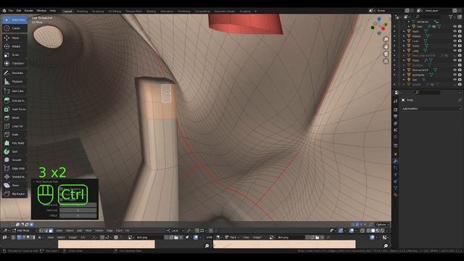The width and height of the screenshot is (464, 261).
Task: Open the viewport shading options arrow
Action: tap(387, 231)
